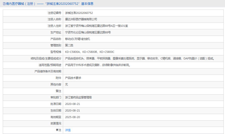Select registration number 浙械注准20202060752 in table
Image resolution: width=225 pixels, height=134 pixels.
(79, 13)
